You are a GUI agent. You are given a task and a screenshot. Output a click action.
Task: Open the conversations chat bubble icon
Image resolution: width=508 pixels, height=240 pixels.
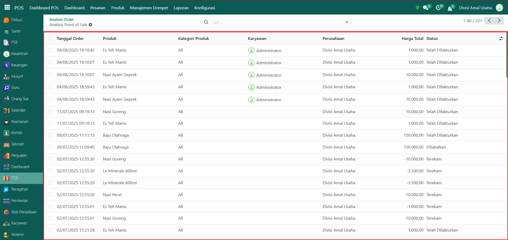[426, 8]
